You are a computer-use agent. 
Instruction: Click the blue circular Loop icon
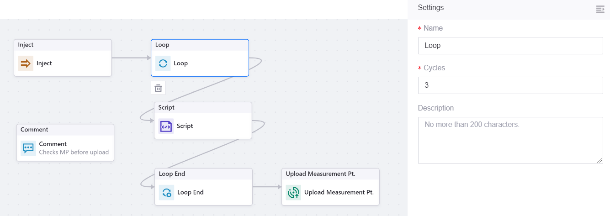pyautogui.click(x=163, y=63)
